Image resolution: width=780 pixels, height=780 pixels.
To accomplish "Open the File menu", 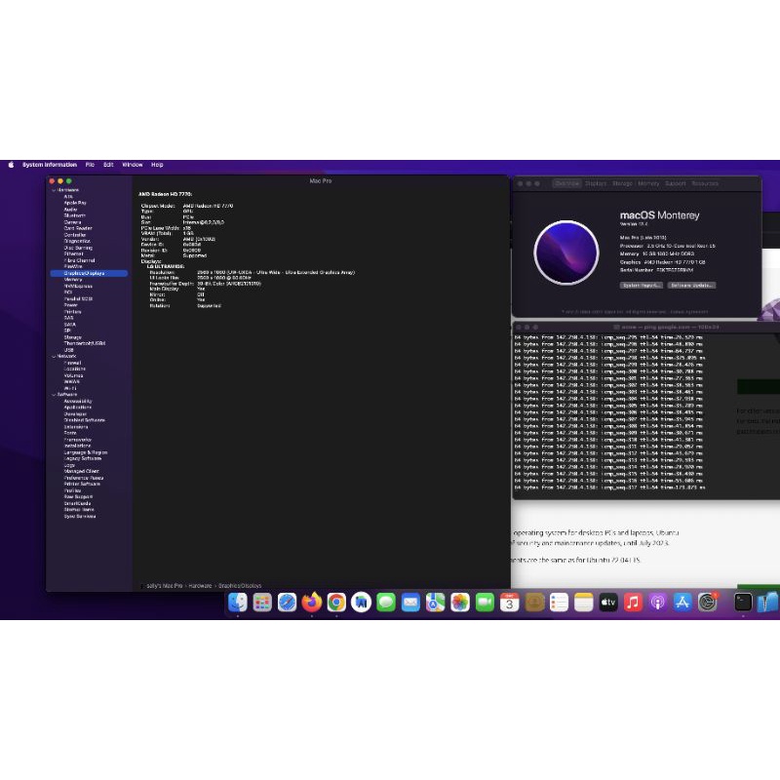I will (90, 165).
